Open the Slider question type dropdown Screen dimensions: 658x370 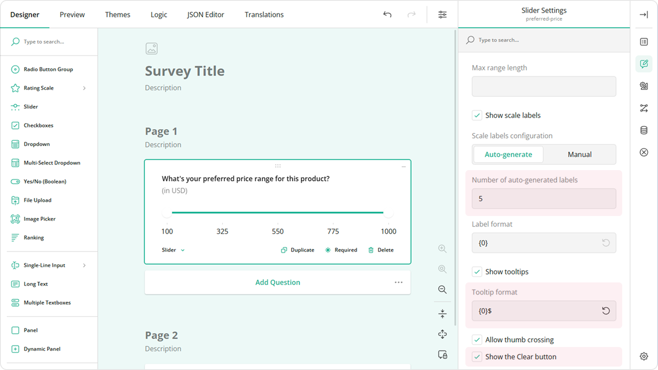click(173, 250)
